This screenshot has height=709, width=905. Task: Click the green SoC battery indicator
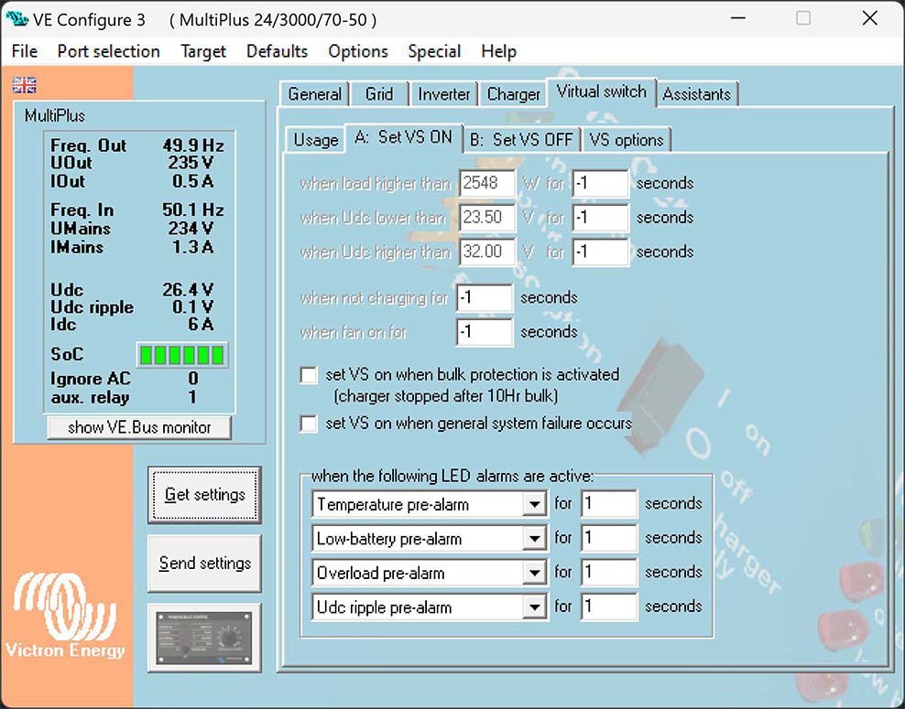point(181,355)
